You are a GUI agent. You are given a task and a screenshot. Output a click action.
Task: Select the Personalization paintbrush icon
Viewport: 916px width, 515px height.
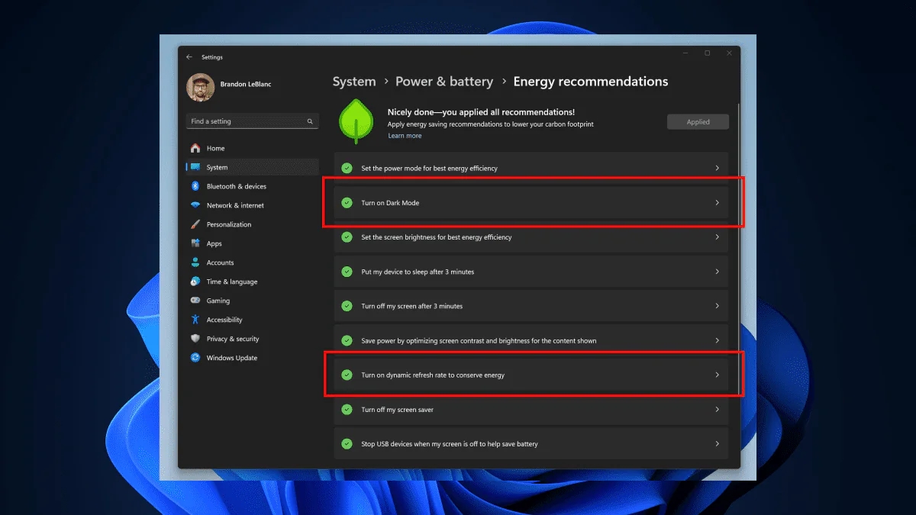pyautogui.click(x=195, y=224)
